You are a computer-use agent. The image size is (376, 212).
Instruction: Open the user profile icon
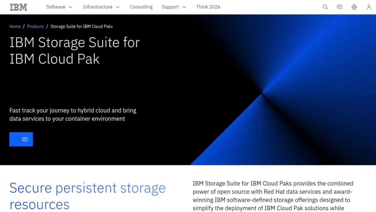369,7
